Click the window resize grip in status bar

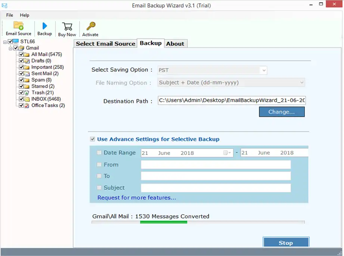[x=340, y=253]
